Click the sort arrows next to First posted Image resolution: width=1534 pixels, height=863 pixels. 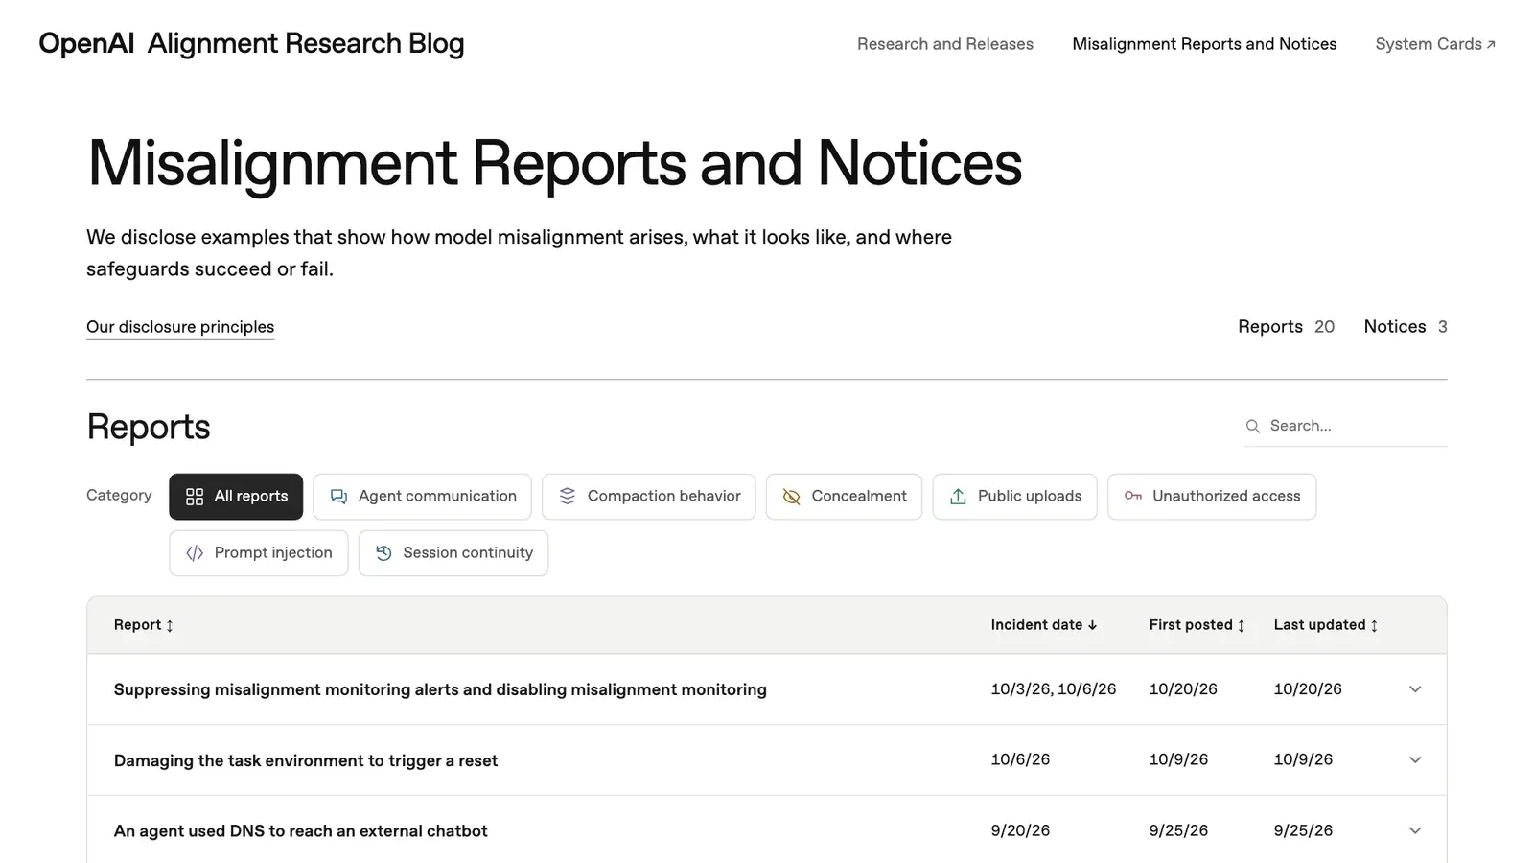click(1241, 626)
